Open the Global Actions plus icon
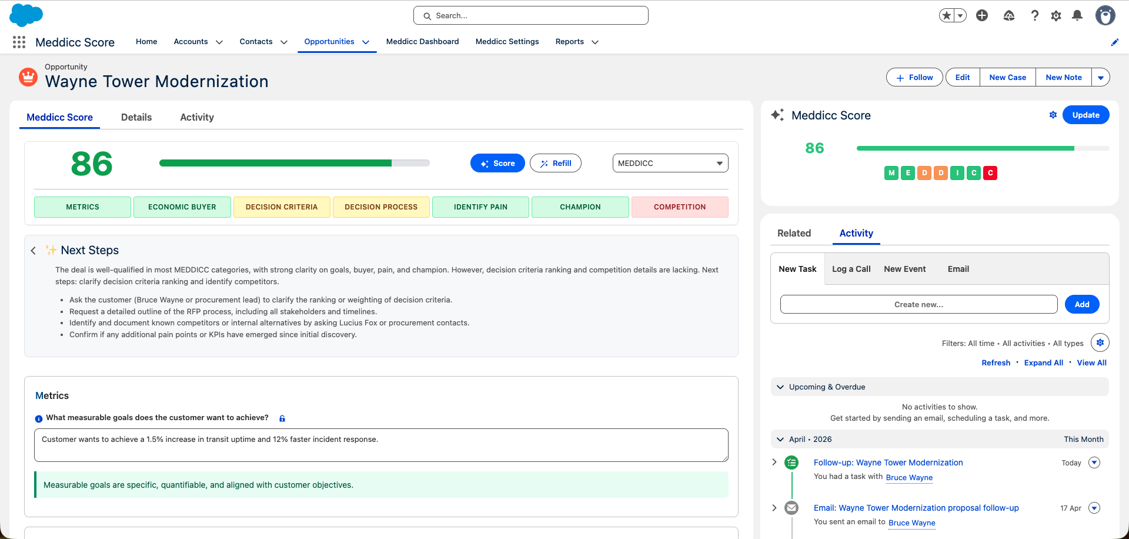This screenshot has height=539, width=1129. pos(982,16)
